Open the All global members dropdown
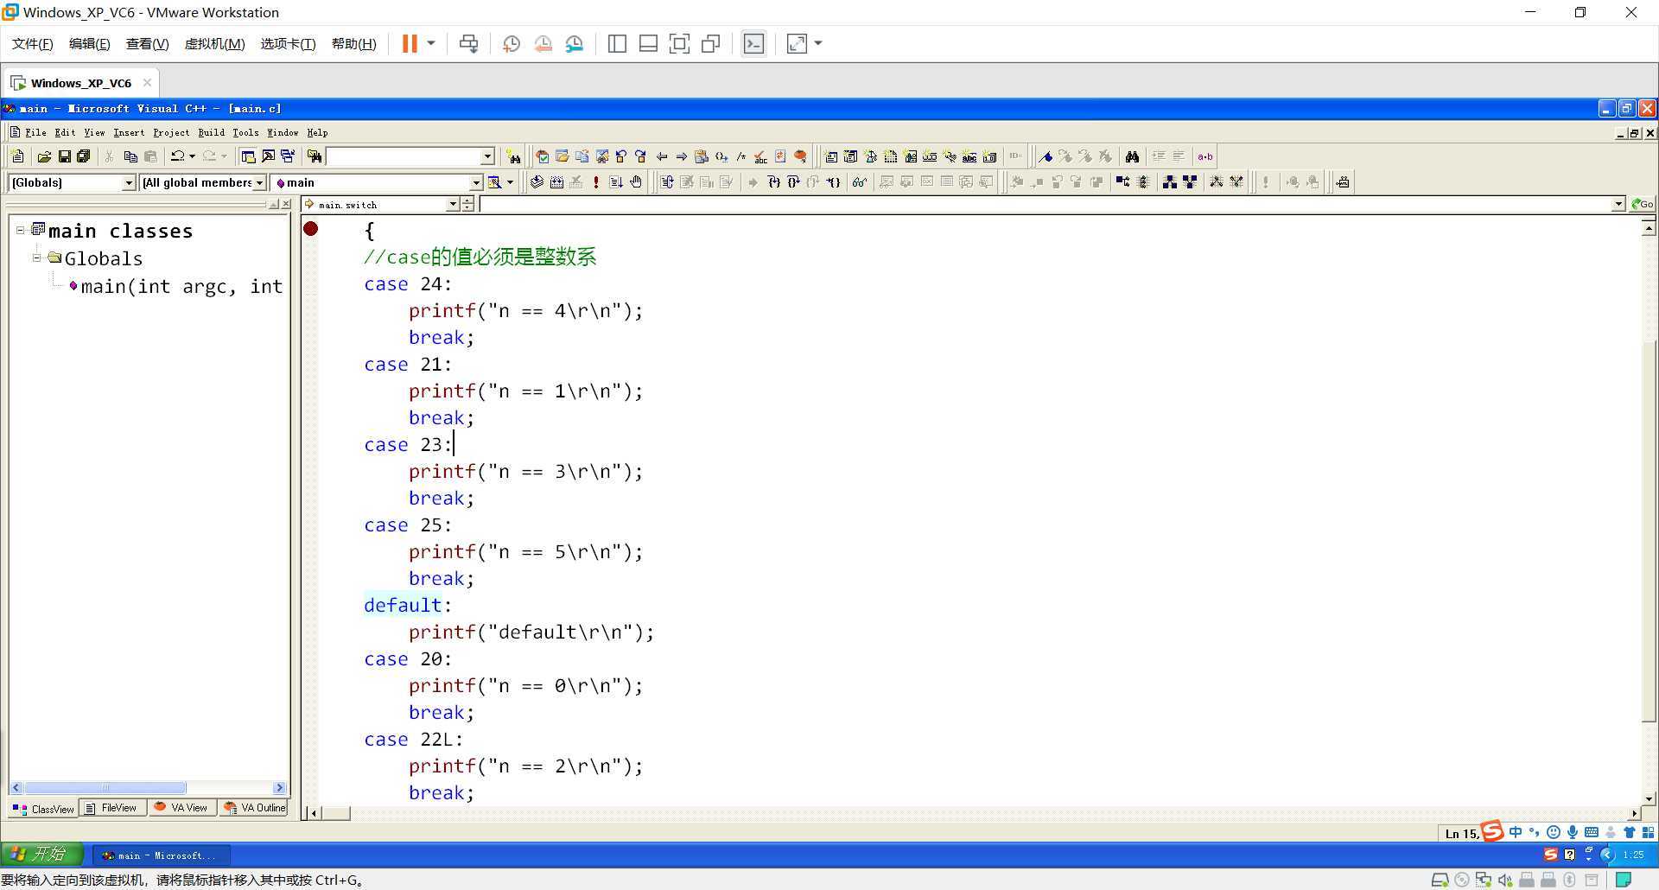 click(259, 182)
